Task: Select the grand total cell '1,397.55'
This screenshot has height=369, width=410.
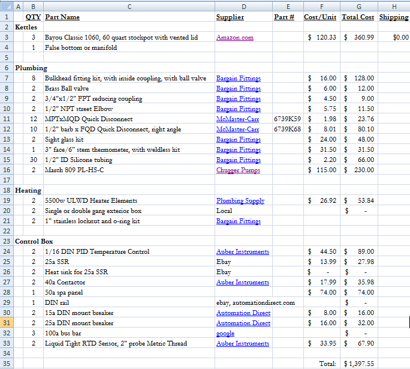Action: (359, 364)
